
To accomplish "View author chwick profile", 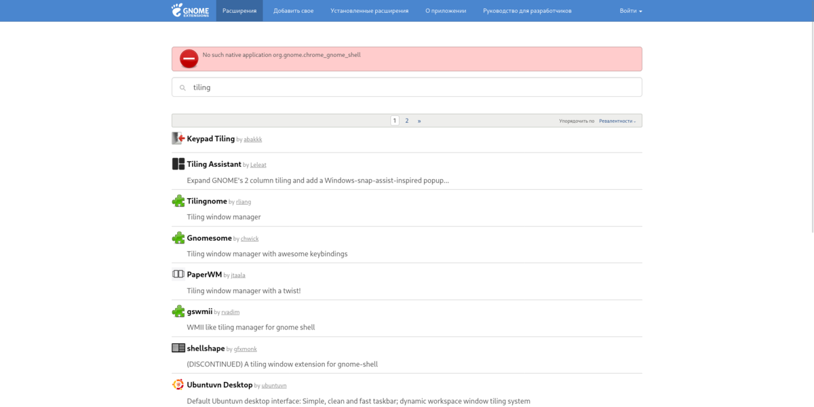I will tap(250, 239).
